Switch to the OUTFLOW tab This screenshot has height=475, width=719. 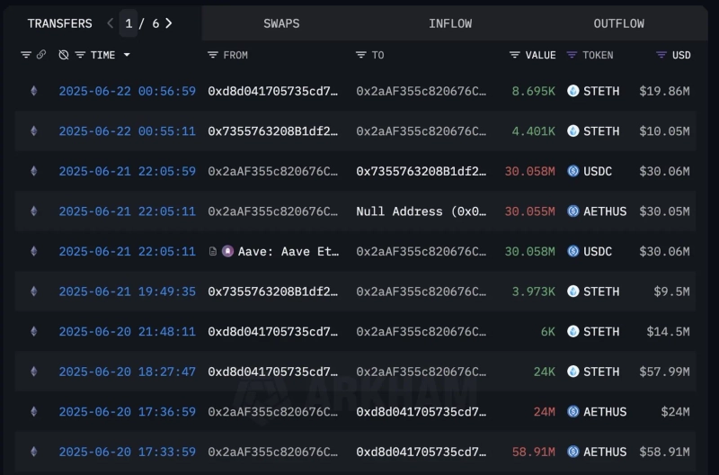(618, 23)
